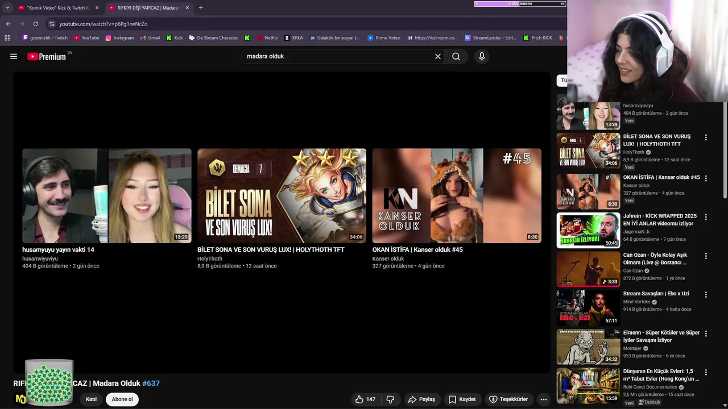Open hashtag #637 link

click(x=151, y=383)
